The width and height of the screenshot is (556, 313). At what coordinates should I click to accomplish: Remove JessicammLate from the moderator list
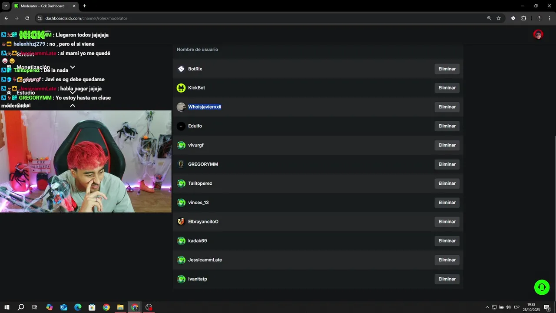click(x=447, y=260)
